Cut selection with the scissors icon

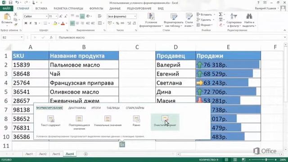point(16,14)
